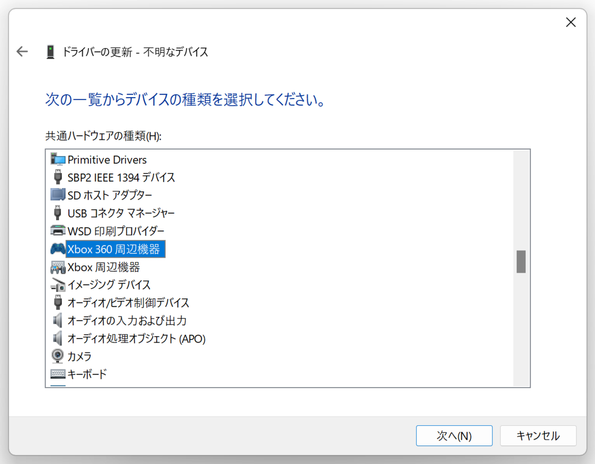Select WSD 印刷プロバイダー hardware type
Image resolution: width=595 pixels, height=464 pixels.
click(x=116, y=231)
